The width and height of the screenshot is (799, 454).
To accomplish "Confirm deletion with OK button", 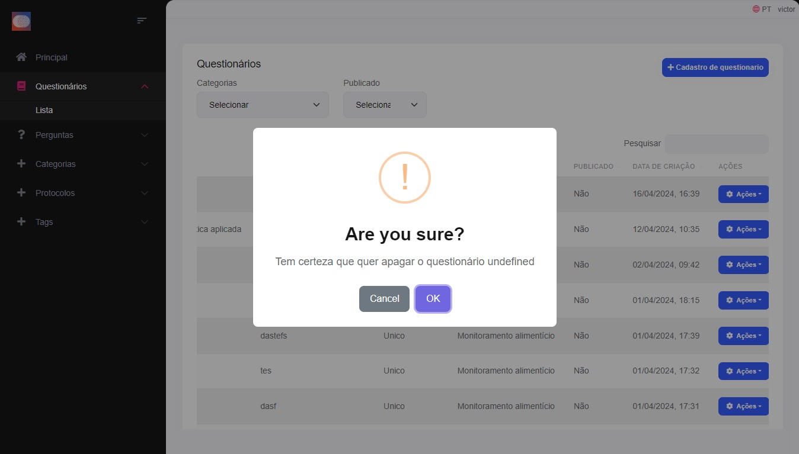I will coord(433,299).
